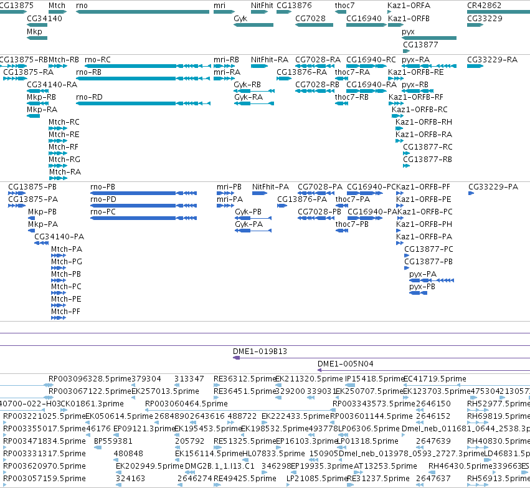Click the CG33229-PA protein label
Viewport: 530px width, 488px height.
(x=493, y=187)
